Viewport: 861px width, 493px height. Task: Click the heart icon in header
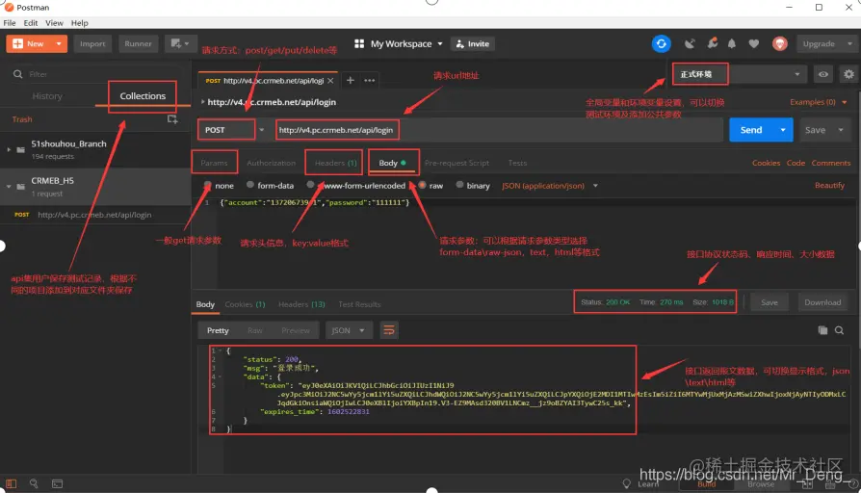tap(754, 44)
